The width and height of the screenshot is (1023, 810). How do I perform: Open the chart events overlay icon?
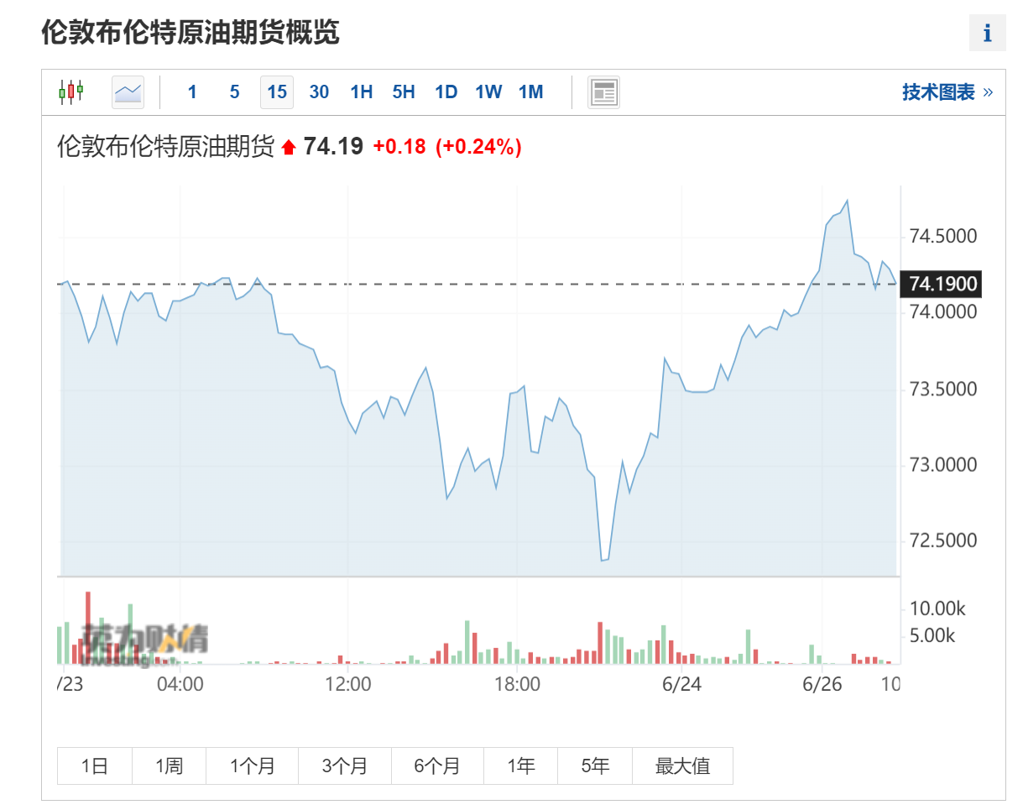(603, 91)
